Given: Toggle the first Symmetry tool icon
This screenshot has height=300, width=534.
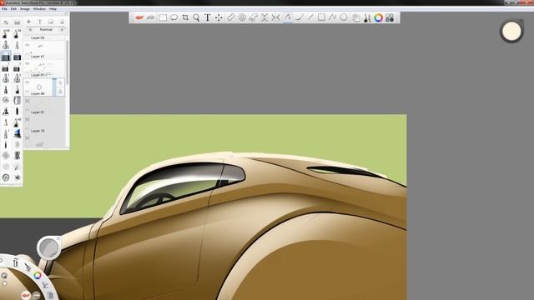Looking at the screenshot, I should (x=264, y=17).
